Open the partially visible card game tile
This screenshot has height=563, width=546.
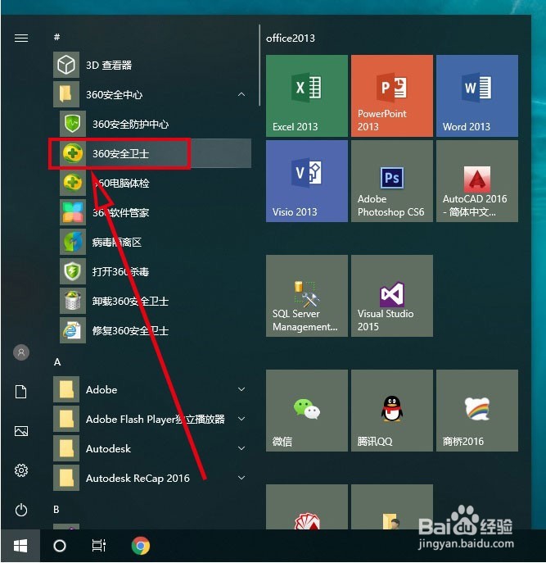[x=307, y=506]
